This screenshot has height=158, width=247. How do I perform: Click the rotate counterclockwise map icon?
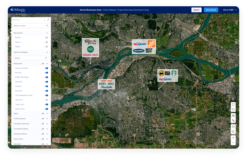click(x=233, y=131)
